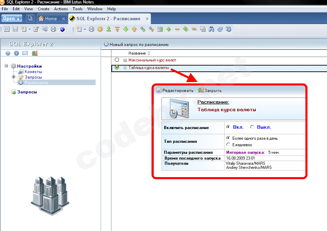327x231 pixels.
Task: Click the edit document pencil icon
Action: pyautogui.click(x=36, y=29)
